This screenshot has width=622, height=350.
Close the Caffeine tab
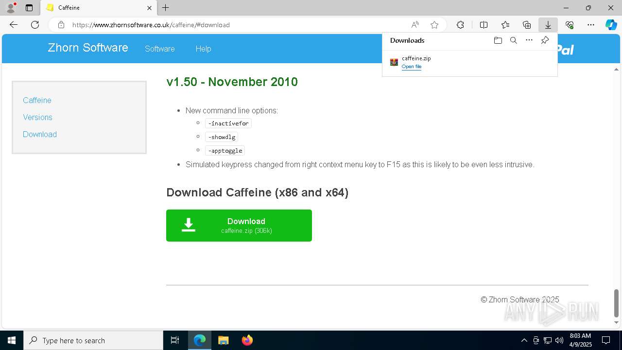[149, 8]
